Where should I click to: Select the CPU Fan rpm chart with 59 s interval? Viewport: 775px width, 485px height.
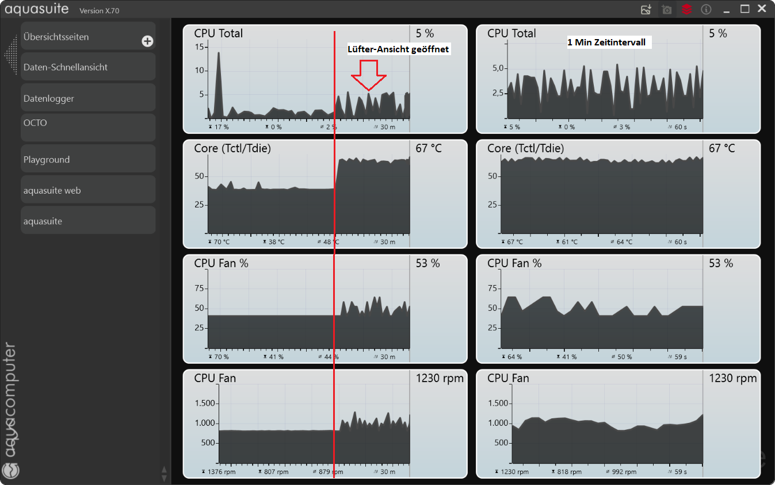(619, 424)
